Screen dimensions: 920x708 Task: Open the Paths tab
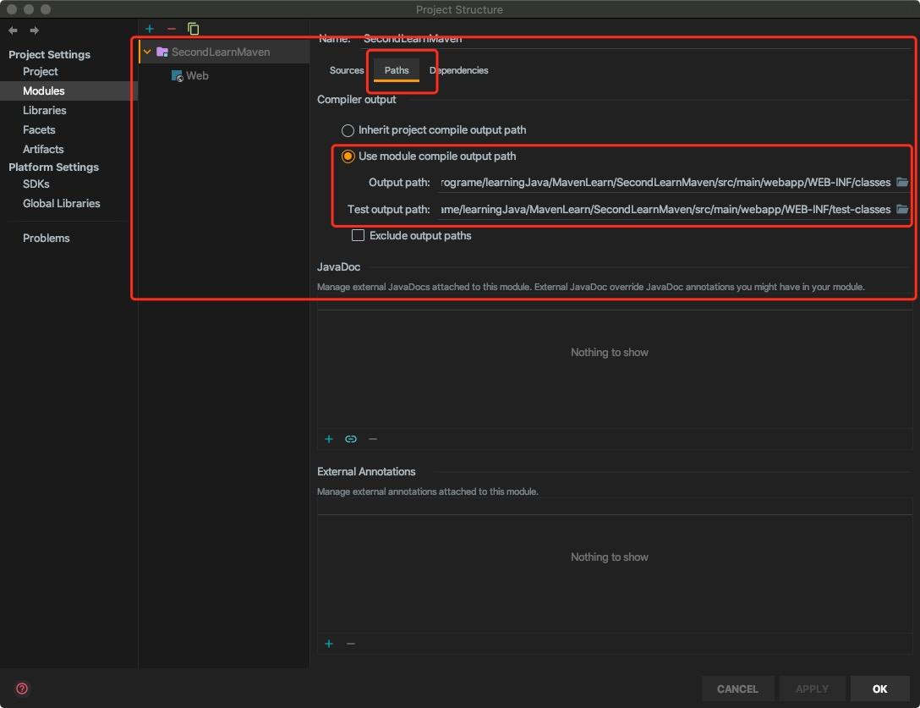coord(397,70)
